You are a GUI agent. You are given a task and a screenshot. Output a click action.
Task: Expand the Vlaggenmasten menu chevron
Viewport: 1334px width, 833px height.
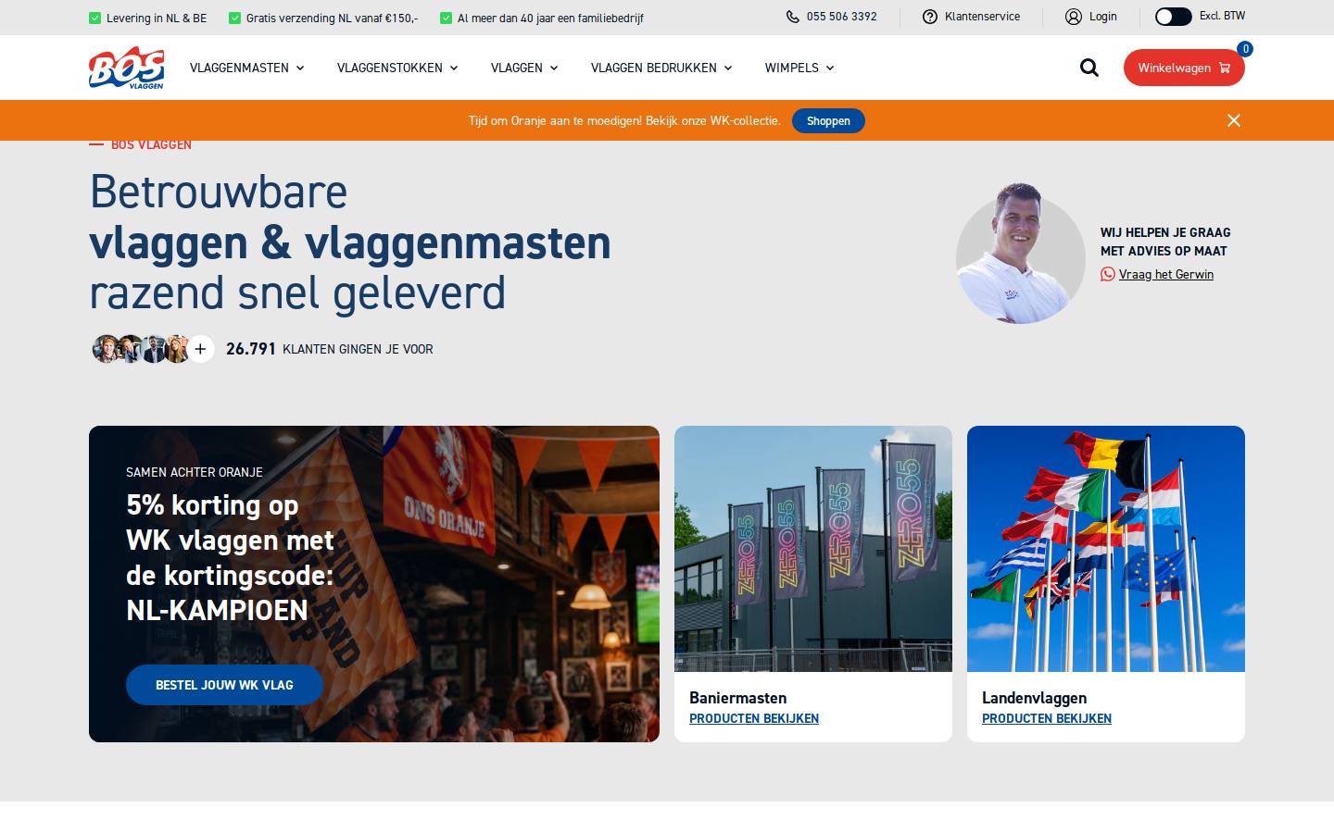300,68
